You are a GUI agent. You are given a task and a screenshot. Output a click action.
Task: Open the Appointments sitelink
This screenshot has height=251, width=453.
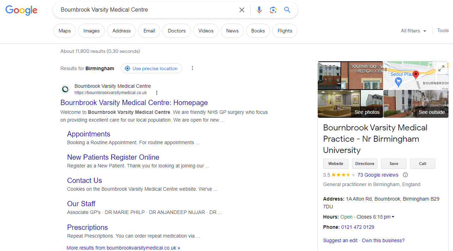pos(89,134)
